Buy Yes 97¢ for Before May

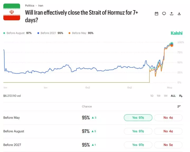[138, 118]
